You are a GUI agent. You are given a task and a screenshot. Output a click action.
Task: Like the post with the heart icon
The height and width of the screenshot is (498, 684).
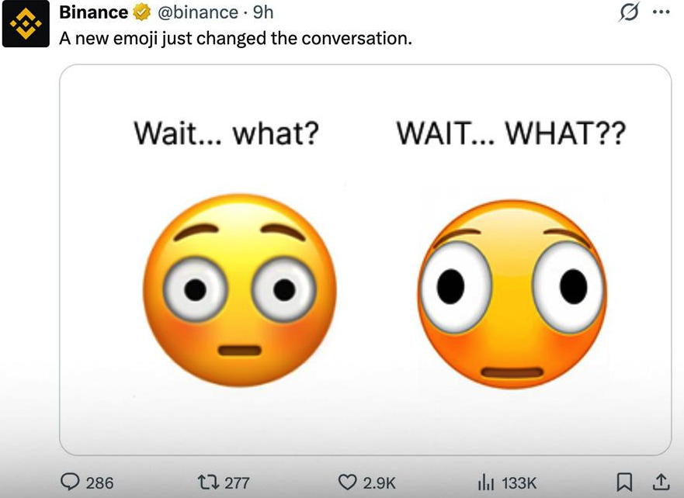coord(348,482)
